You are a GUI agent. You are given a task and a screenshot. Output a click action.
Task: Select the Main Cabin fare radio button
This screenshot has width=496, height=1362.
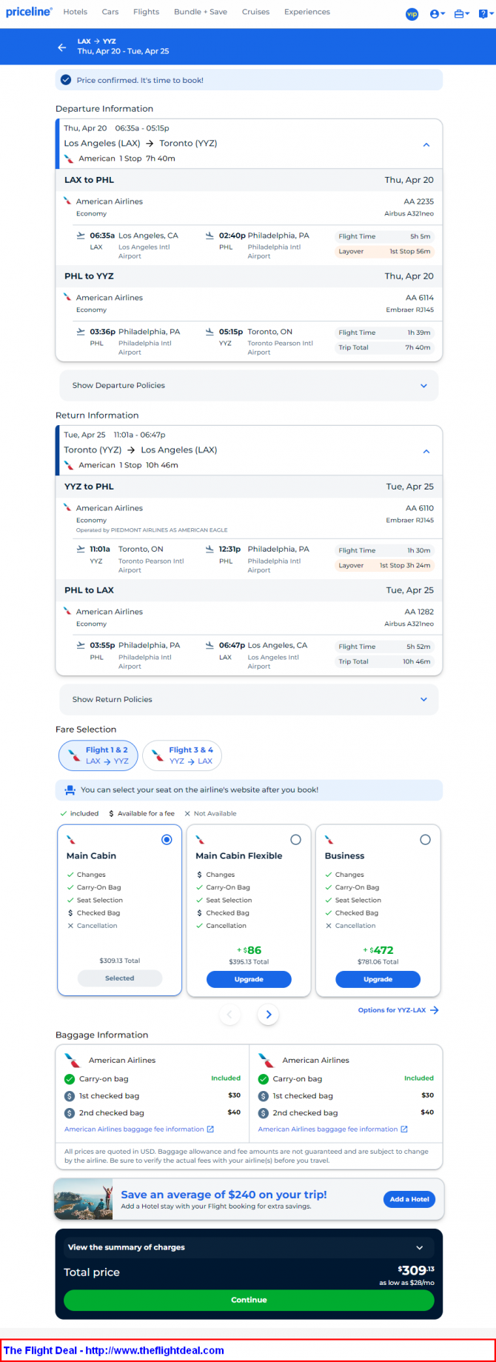tap(167, 839)
